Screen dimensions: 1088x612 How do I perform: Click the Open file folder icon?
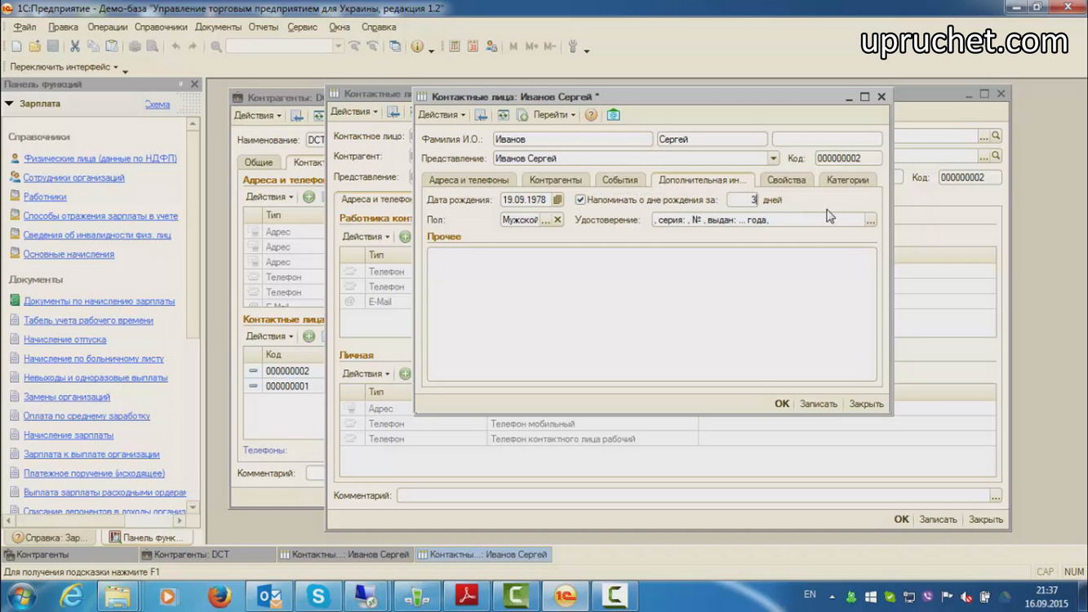[x=34, y=47]
